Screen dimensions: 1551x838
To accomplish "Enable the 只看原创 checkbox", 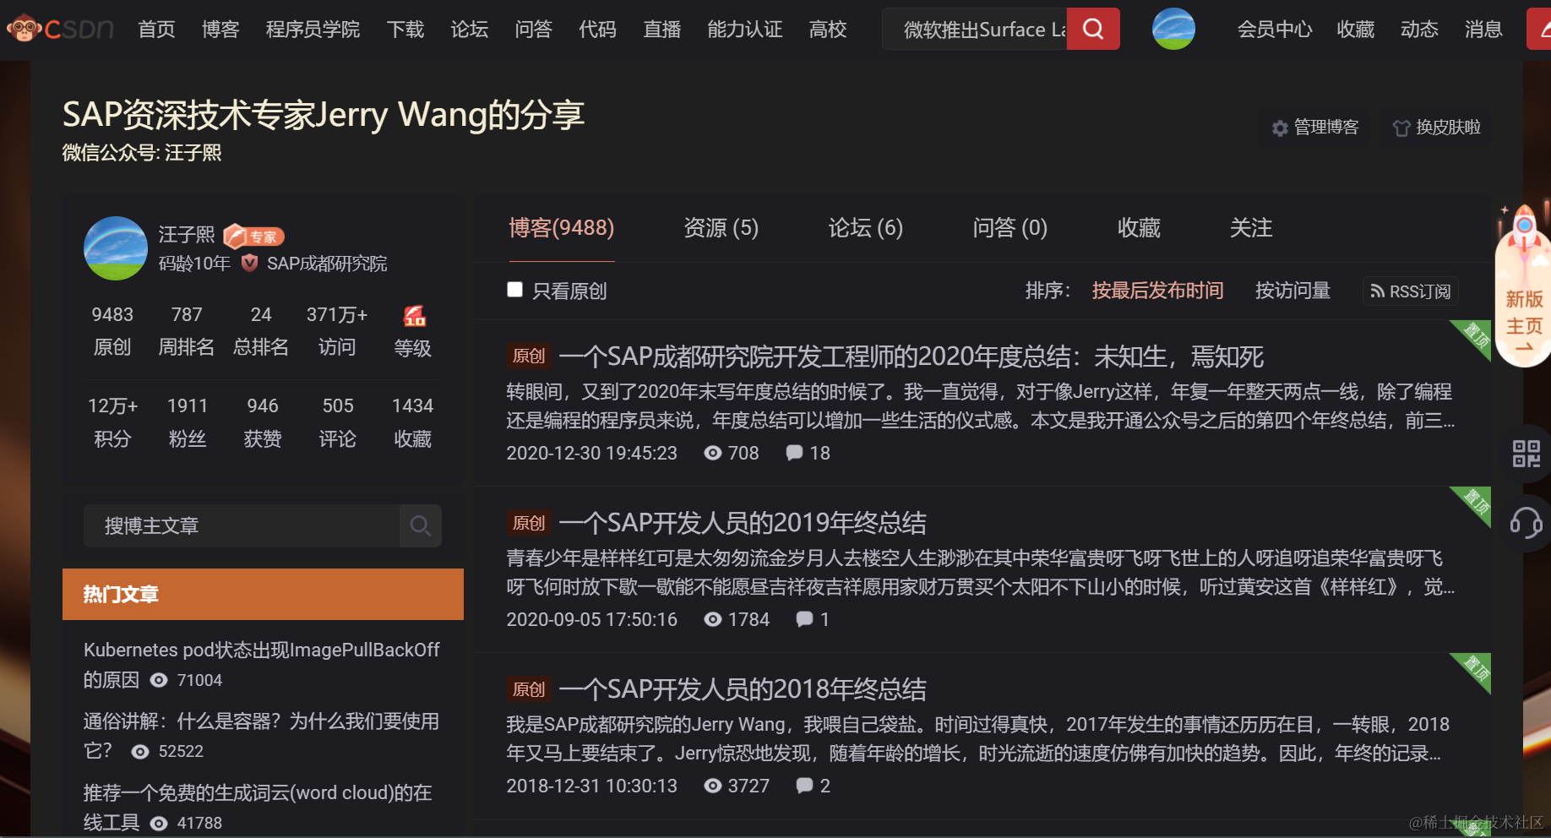I will pyautogui.click(x=514, y=290).
